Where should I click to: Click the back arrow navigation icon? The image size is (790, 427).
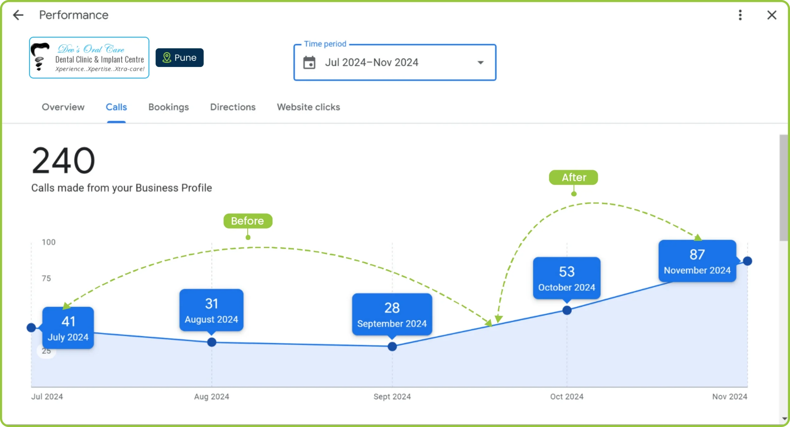17,15
